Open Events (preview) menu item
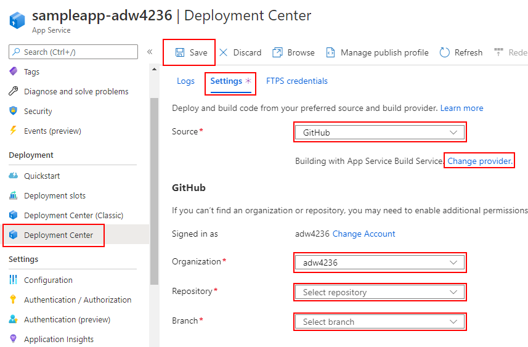The width and height of the screenshot is (528, 347). 52,131
